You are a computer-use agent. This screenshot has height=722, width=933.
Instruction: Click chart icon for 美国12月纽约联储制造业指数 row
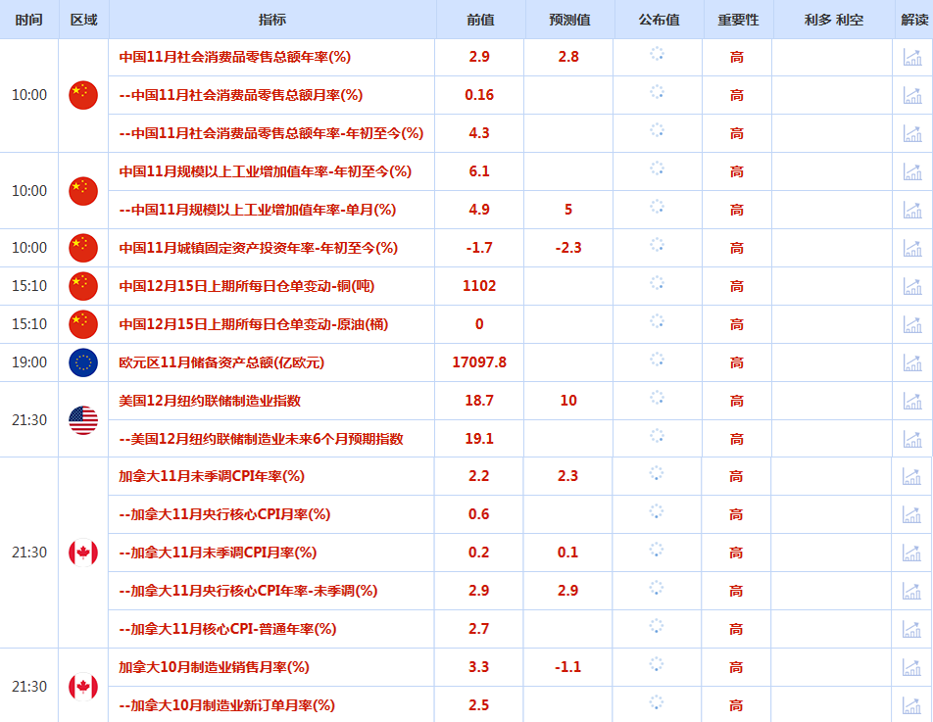tap(912, 401)
